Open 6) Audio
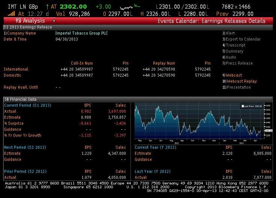276x198 pixels. coord(229,57)
